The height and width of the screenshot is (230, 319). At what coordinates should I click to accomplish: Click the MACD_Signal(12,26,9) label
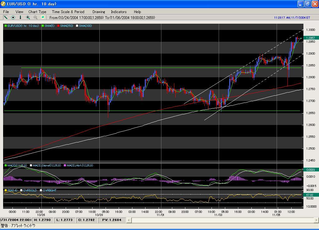pyautogui.click(x=47, y=165)
